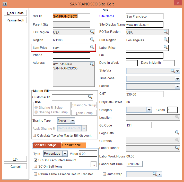Enable the SC On Sell Items checkbox
The height and width of the screenshot is (182, 184).
pyautogui.click(x=36, y=167)
